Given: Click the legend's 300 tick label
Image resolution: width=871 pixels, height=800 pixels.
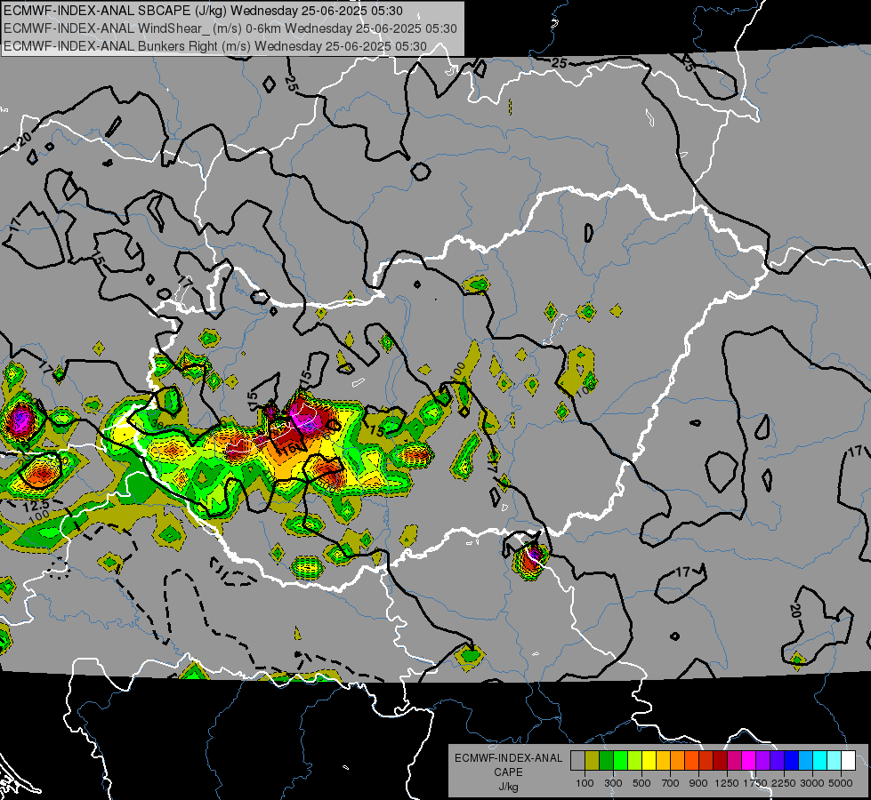Looking at the screenshot, I should click(613, 783).
